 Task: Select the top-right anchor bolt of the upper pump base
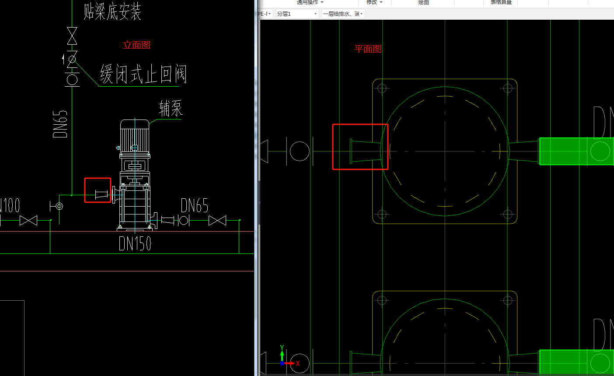[508, 88]
